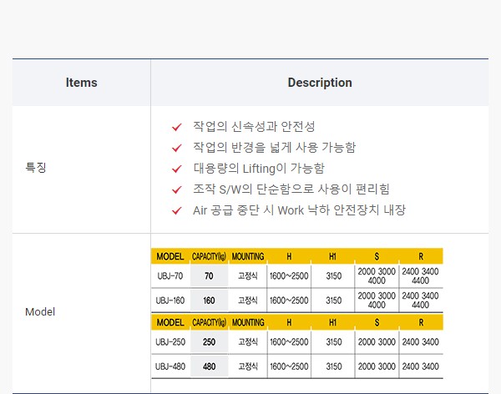Click the "Description" column header

coord(320,83)
